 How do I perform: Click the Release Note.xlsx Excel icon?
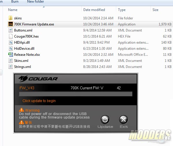click(10, 54)
